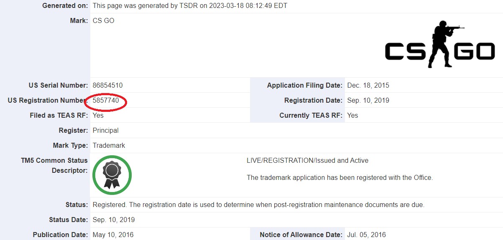
Task: Click the 'trademark application has been registered' sentence
Action: [x=340, y=178]
